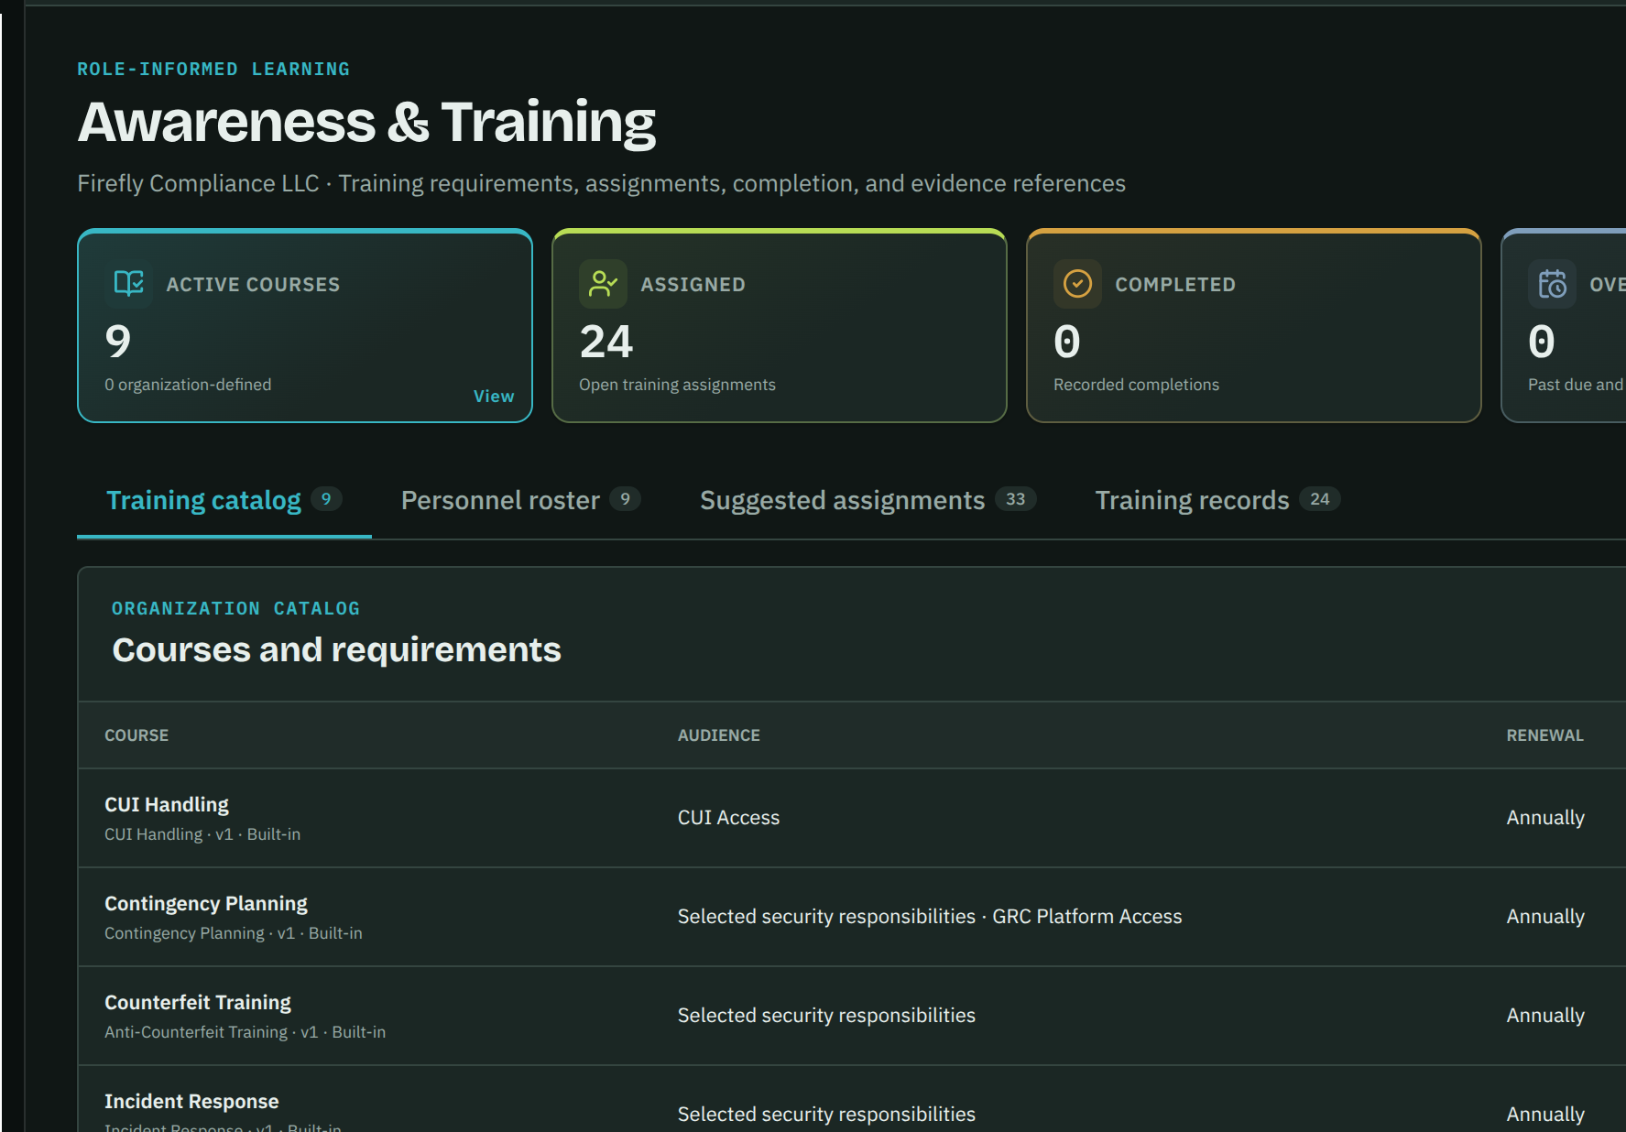Click the Courses and requirements heading
1626x1132 pixels.
336,649
